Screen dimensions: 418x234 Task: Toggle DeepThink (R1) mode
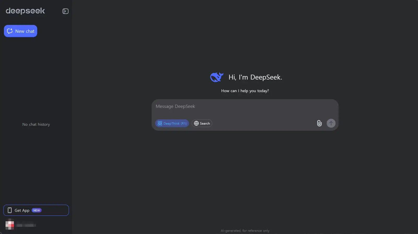[172, 123]
